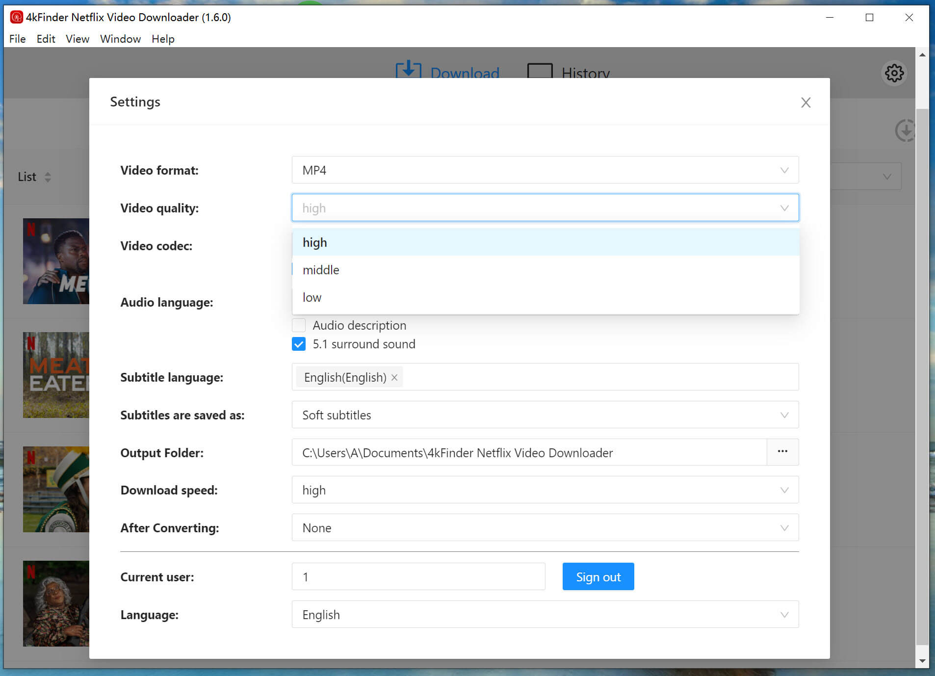Open the Edit menu
This screenshot has height=676, width=935.
(46, 39)
